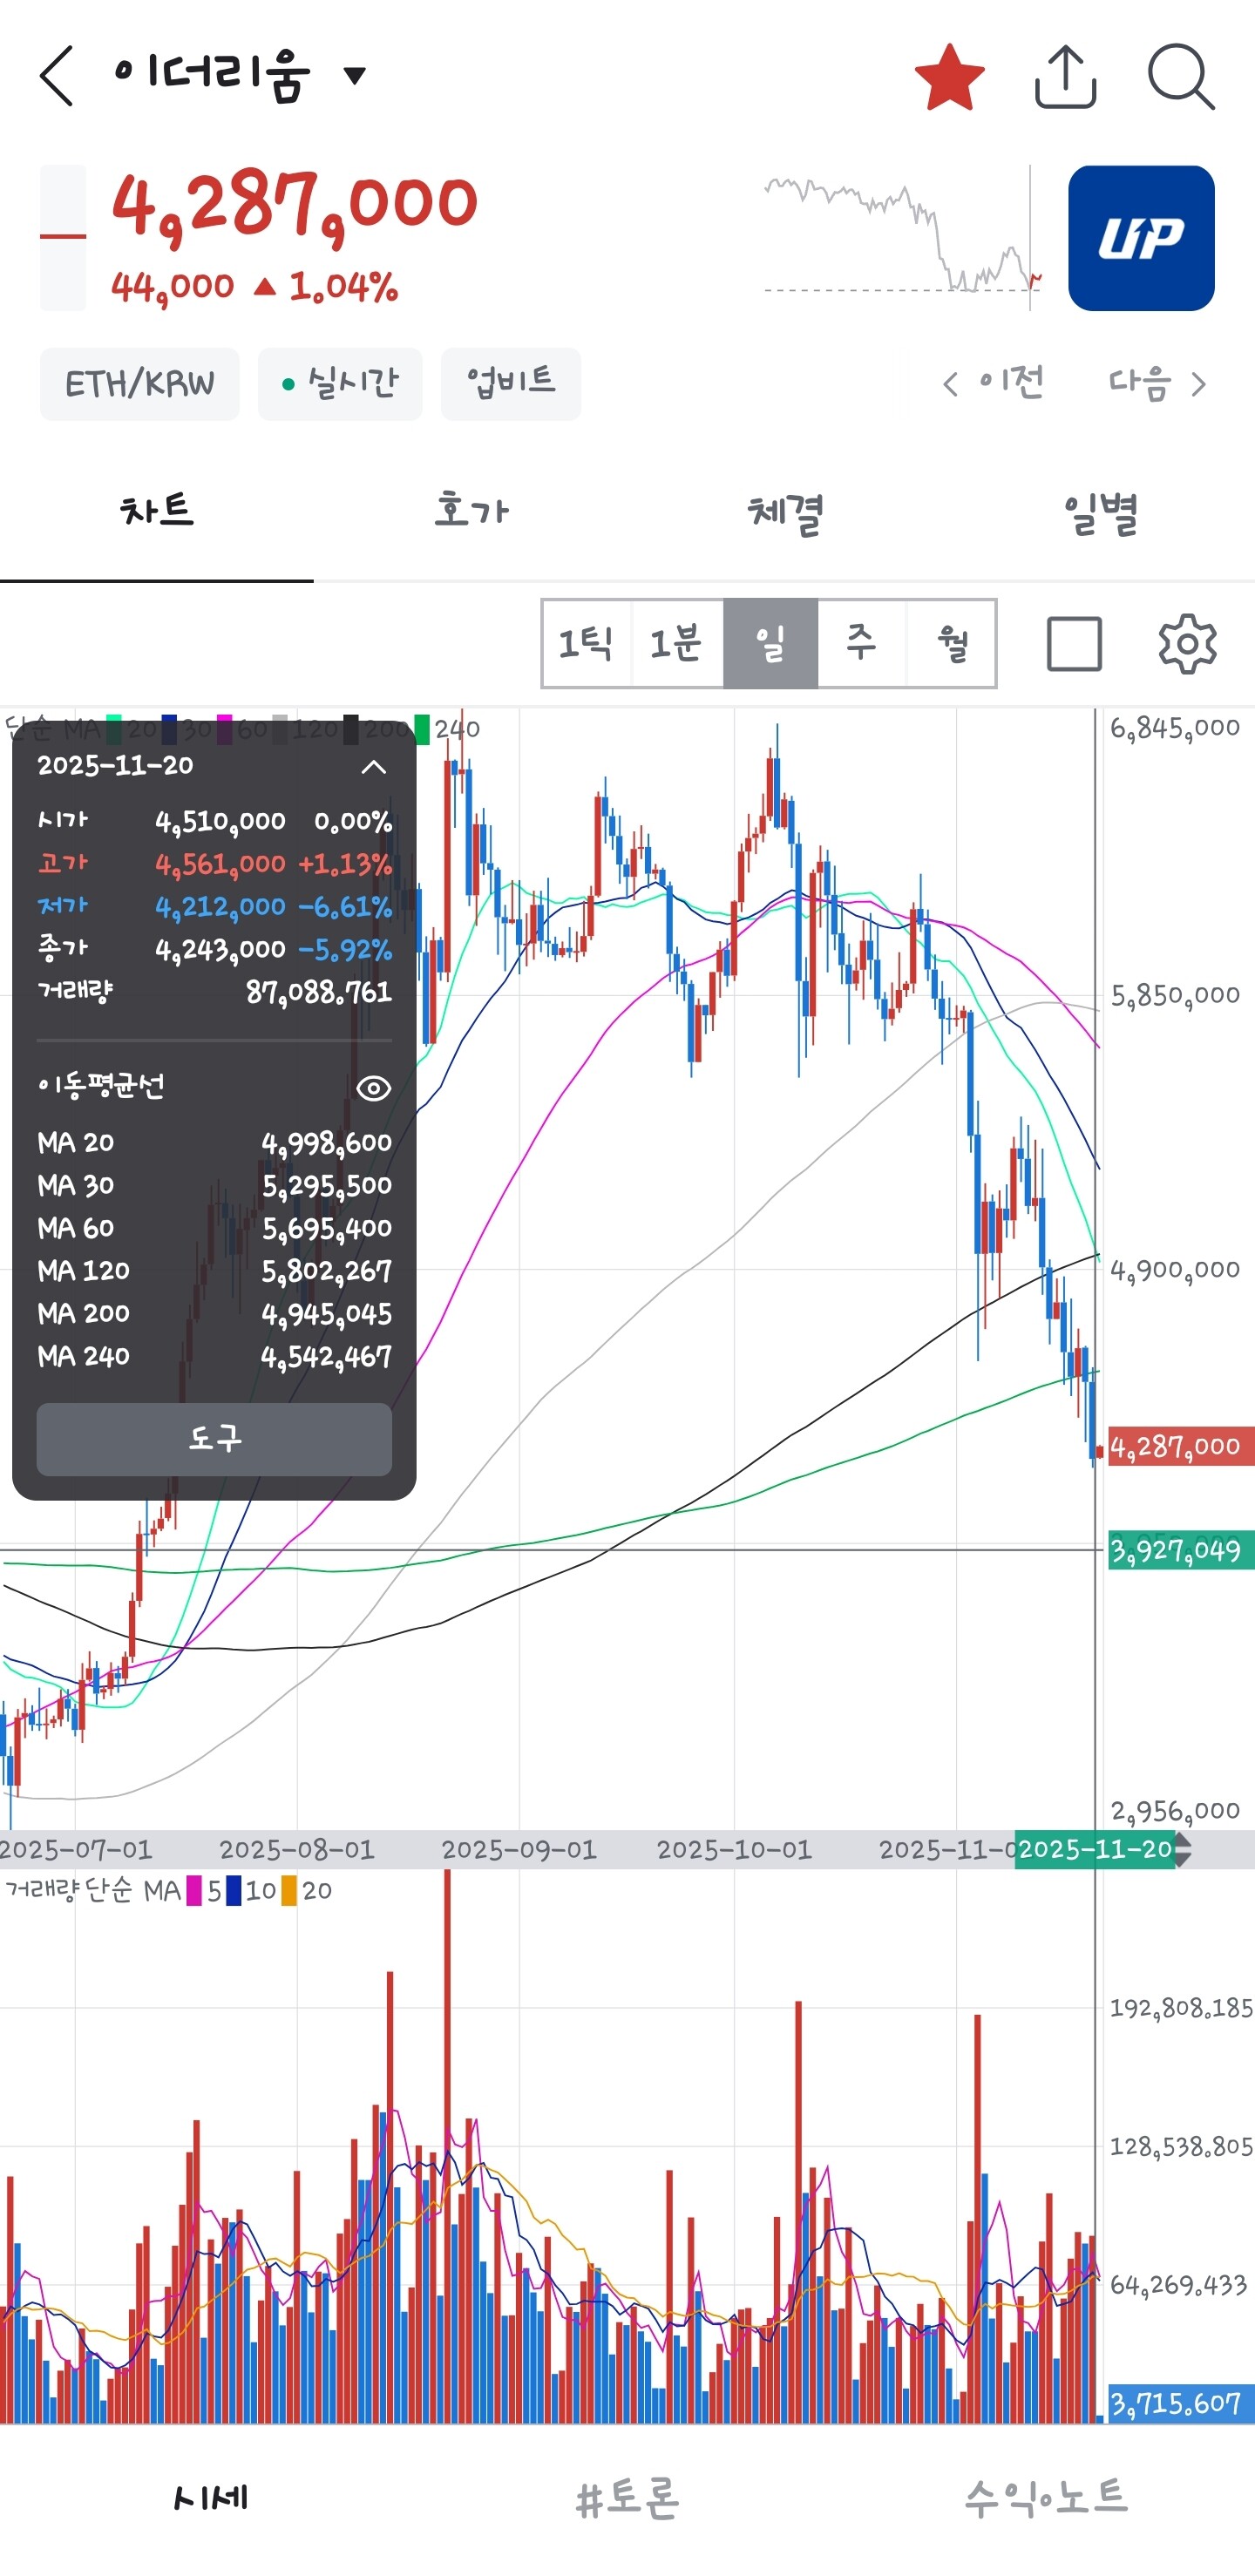Tap the fullscreen square icon

[1074, 643]
